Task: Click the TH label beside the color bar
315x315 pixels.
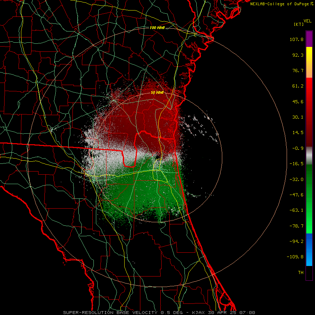Action: tap(301, 273)
